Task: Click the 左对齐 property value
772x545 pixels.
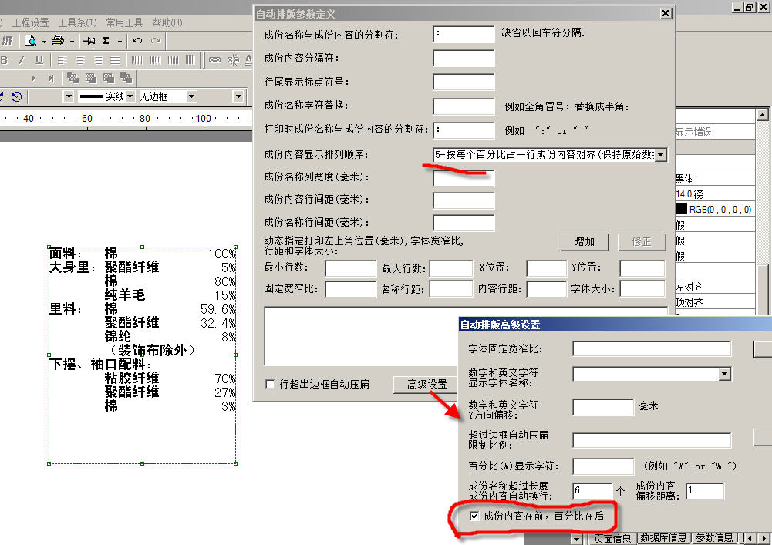Action: [x=715, y=287]
